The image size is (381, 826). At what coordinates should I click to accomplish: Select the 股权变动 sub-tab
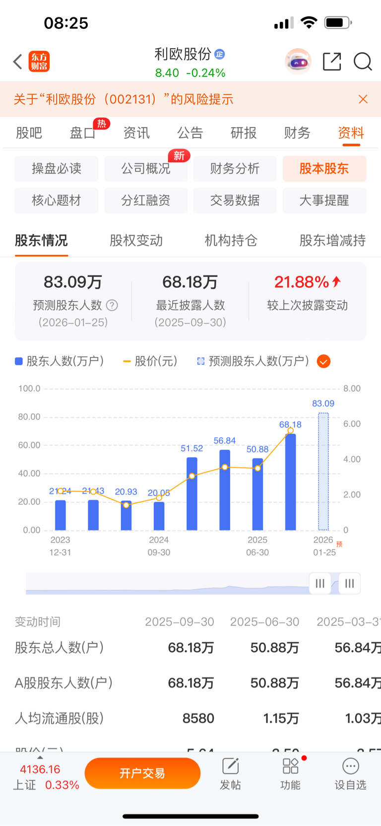point(136,241)
